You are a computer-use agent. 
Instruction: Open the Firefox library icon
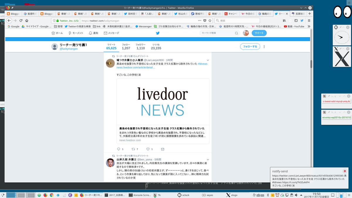(x=284, y=21)
